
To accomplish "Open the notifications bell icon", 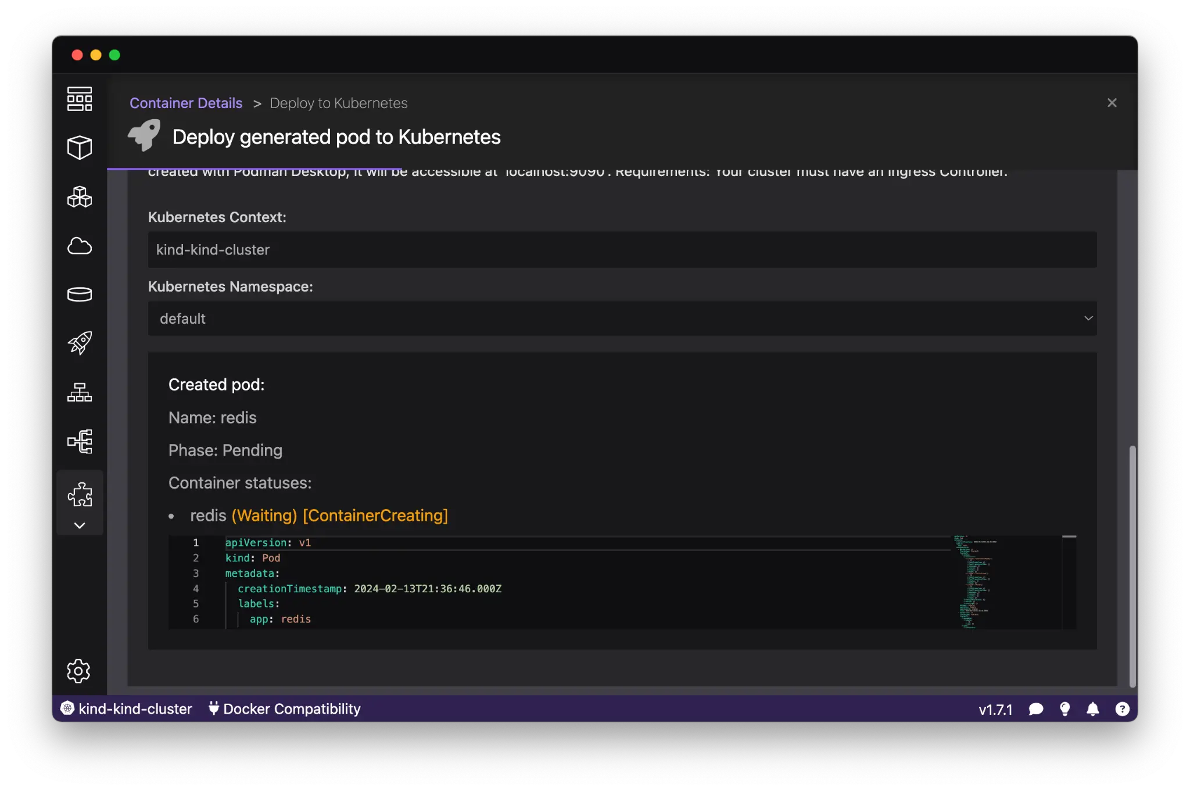I will click(1093, 709).
